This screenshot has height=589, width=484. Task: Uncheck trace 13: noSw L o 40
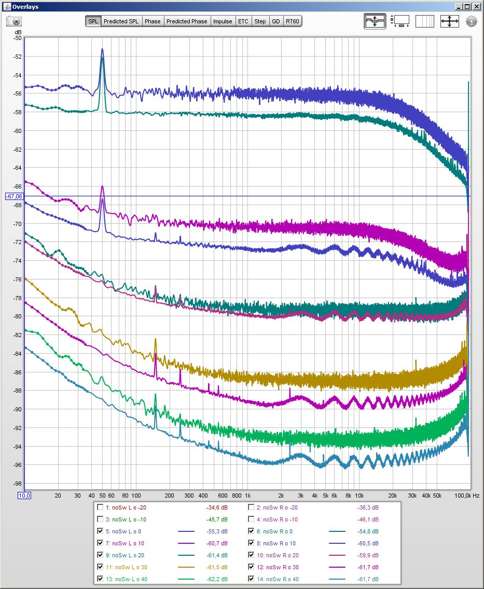point(100,579)
